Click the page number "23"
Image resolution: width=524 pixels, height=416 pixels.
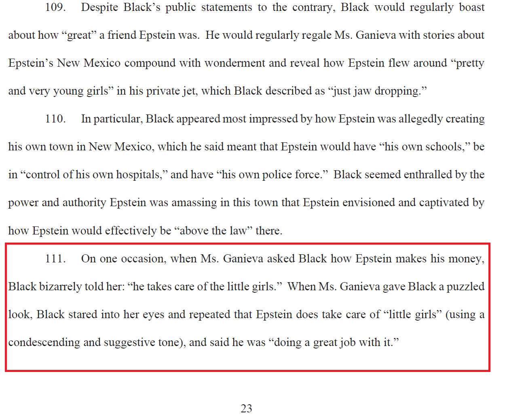coord(246,408)
